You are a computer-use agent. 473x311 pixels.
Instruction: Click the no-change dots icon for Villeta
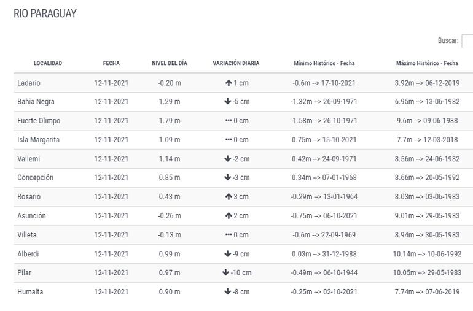(229, 235)
